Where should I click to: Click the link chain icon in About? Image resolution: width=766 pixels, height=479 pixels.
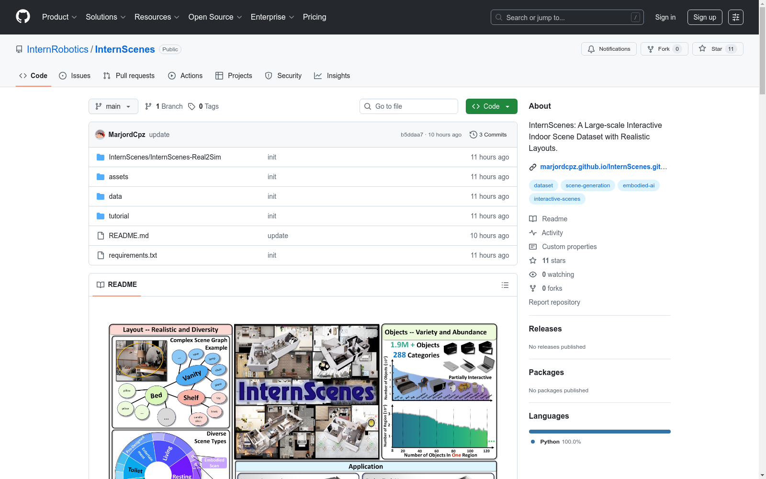[x=533, y=167]
